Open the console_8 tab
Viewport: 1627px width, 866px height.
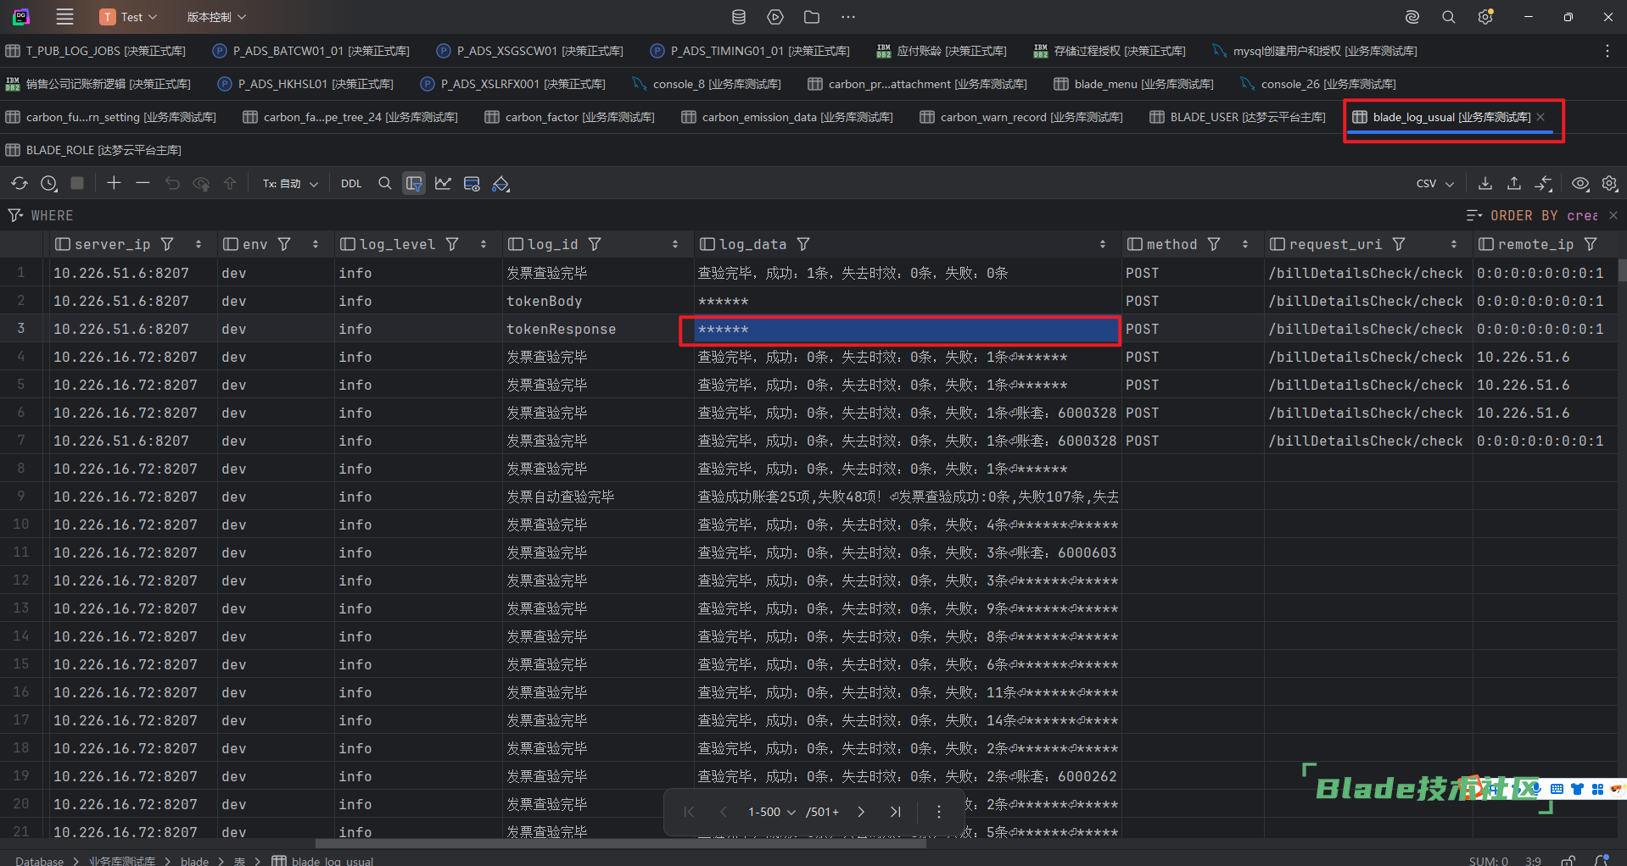[x=707, y=84]
